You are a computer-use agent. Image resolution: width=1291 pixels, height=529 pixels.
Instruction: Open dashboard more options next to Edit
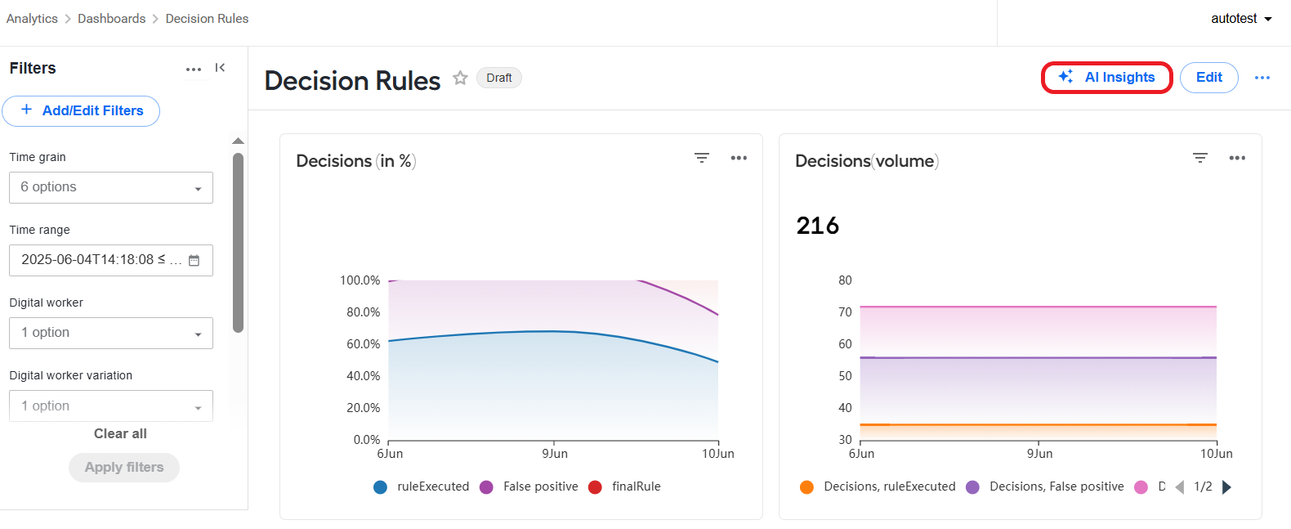(1262, 78)
